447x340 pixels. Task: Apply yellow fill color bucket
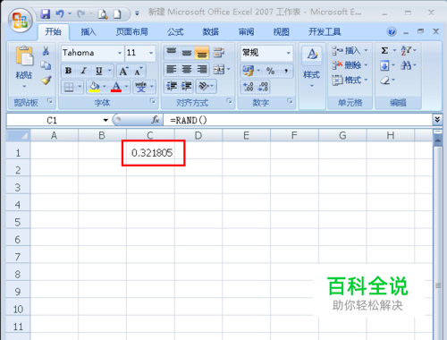coord(94,87)
